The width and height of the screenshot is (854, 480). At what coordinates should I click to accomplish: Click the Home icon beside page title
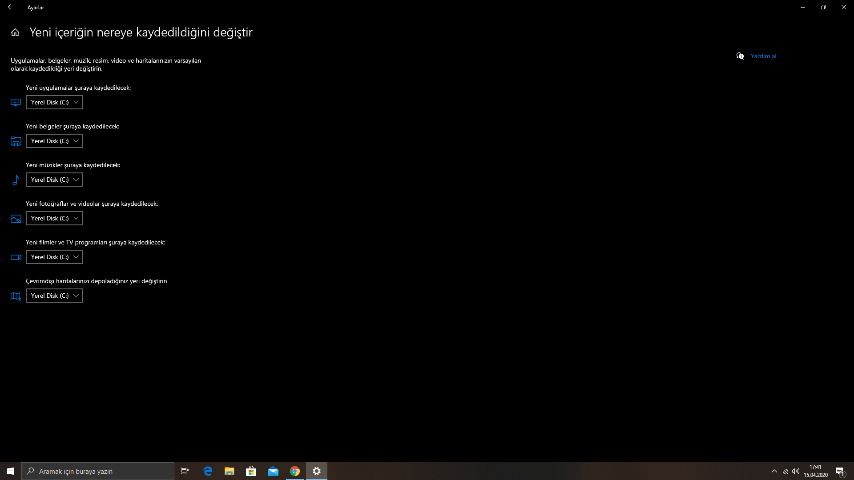coord(15,32)
